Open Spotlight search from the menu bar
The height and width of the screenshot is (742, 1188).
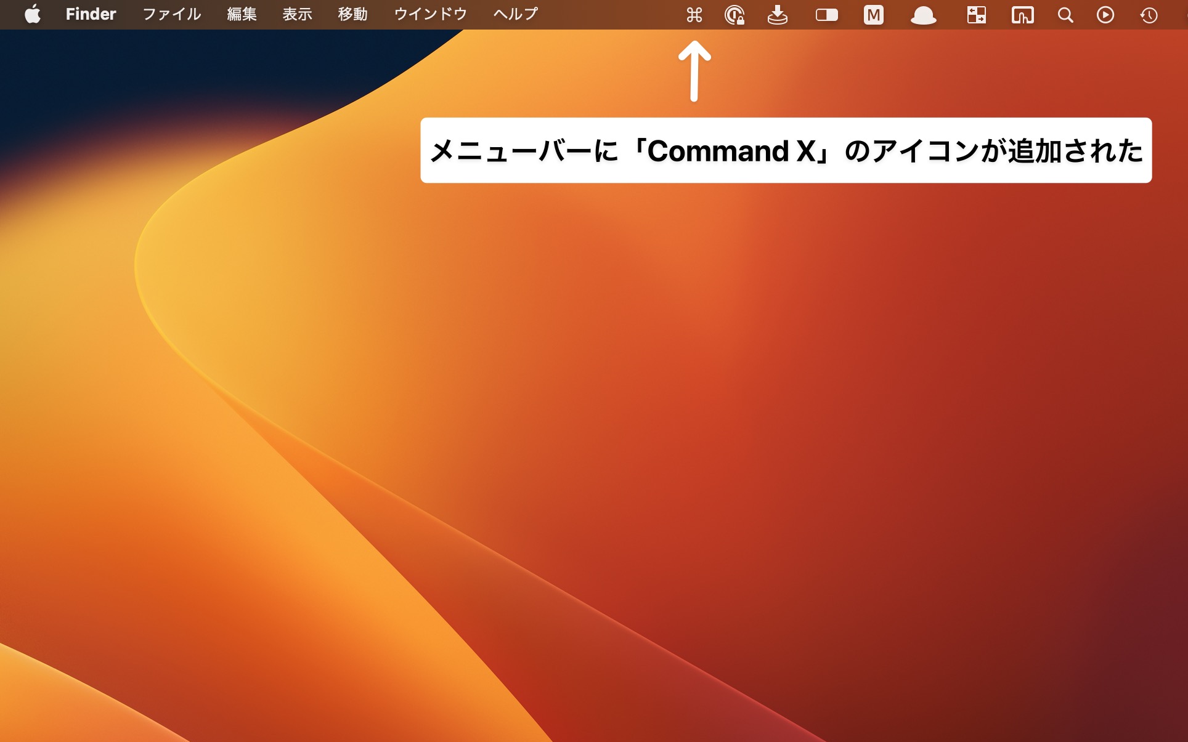(x=1064, y=15)
